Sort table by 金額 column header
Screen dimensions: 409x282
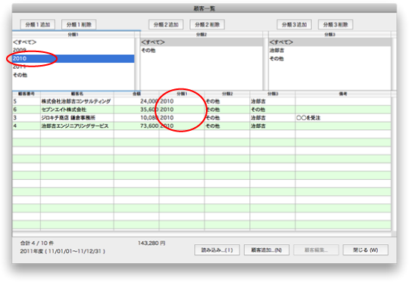pos(136,94)
